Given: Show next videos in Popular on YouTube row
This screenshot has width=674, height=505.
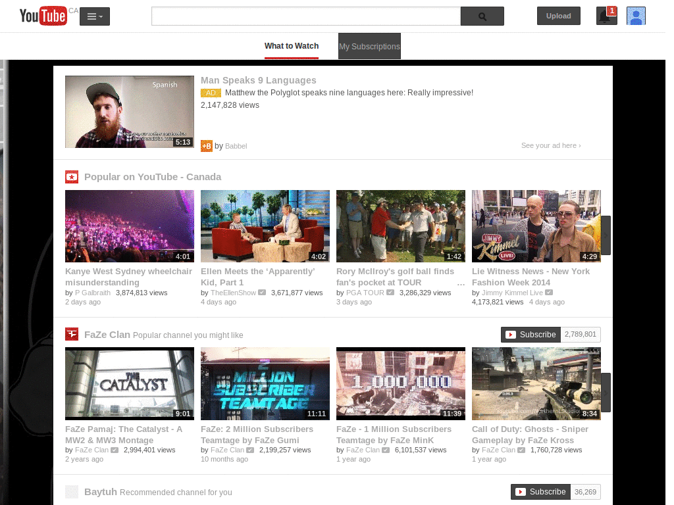Looking at the screenshot, I should click(606, 235).
